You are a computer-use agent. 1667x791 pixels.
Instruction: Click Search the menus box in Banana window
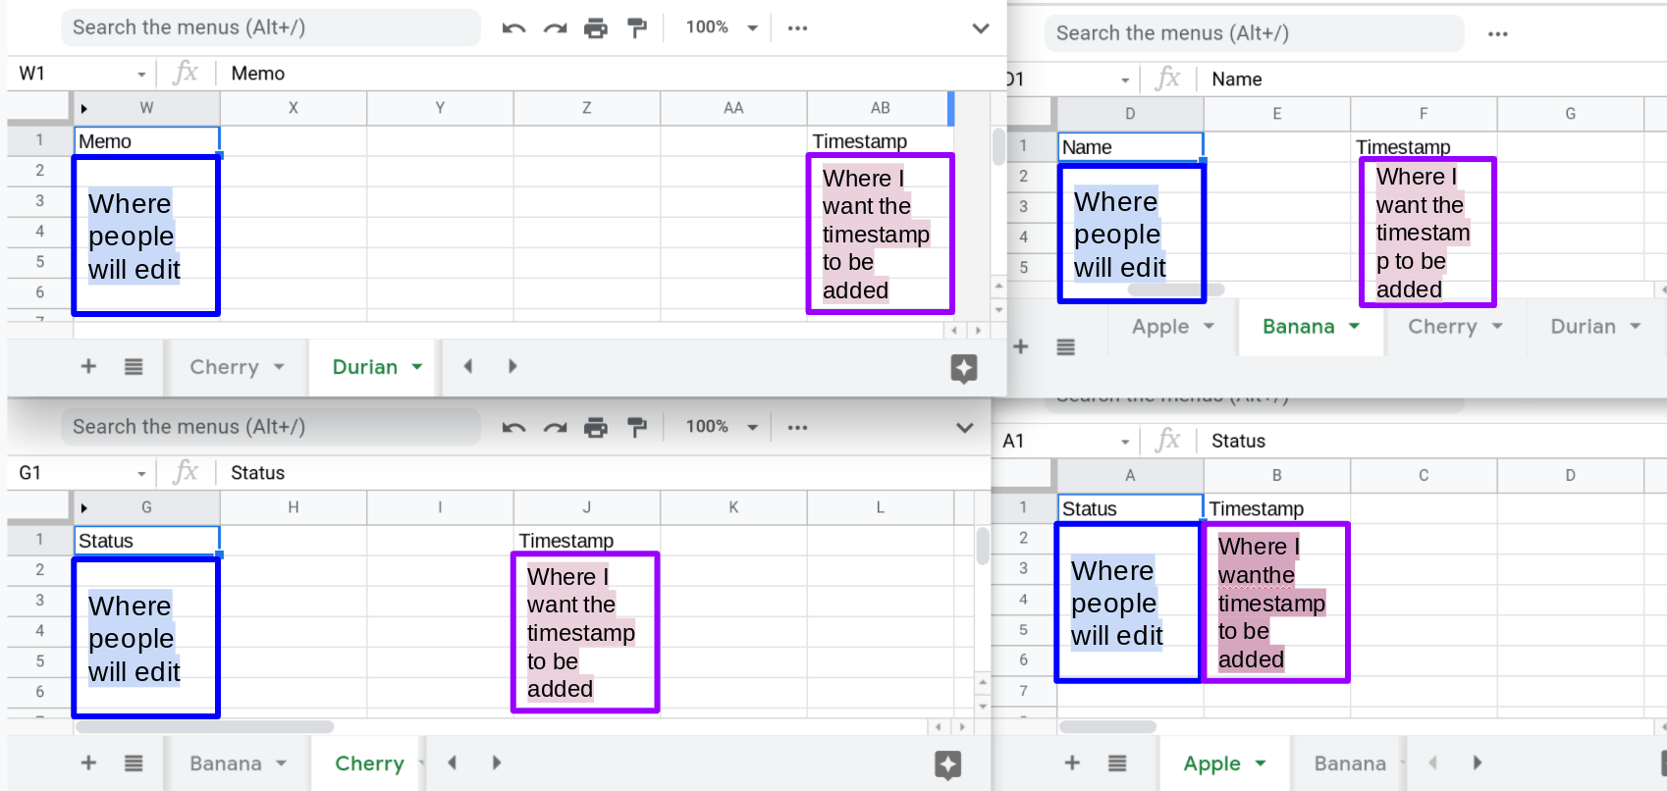(x=1254, y=33)
